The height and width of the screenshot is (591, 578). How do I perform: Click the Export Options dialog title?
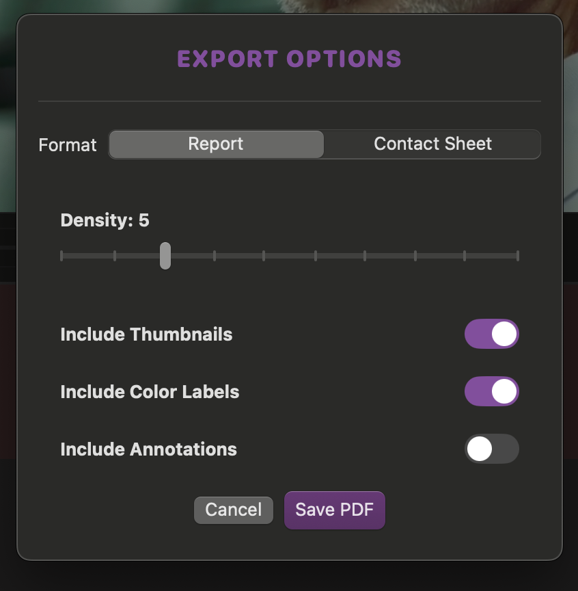(x=289, y=59)
